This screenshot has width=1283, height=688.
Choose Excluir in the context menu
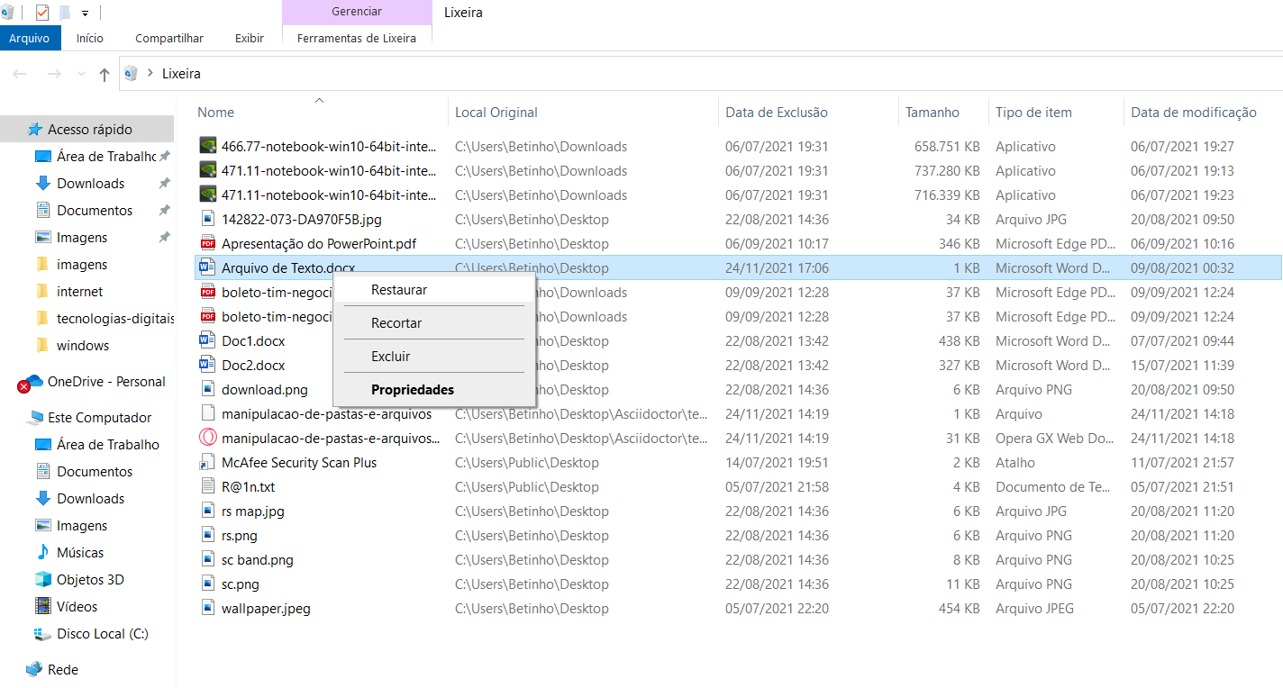pos(434,357)
